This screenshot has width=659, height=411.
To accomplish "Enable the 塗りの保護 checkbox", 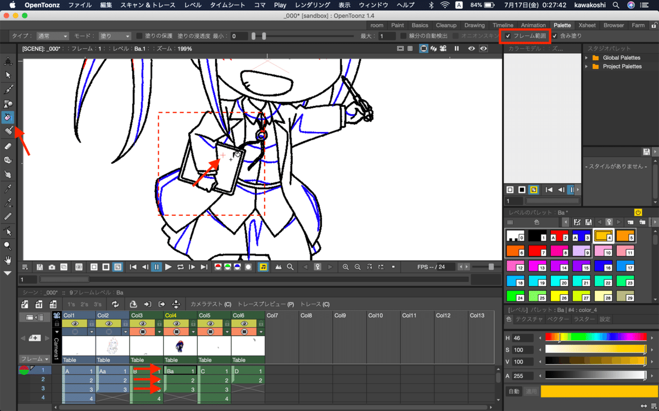I will click(139, 36).
